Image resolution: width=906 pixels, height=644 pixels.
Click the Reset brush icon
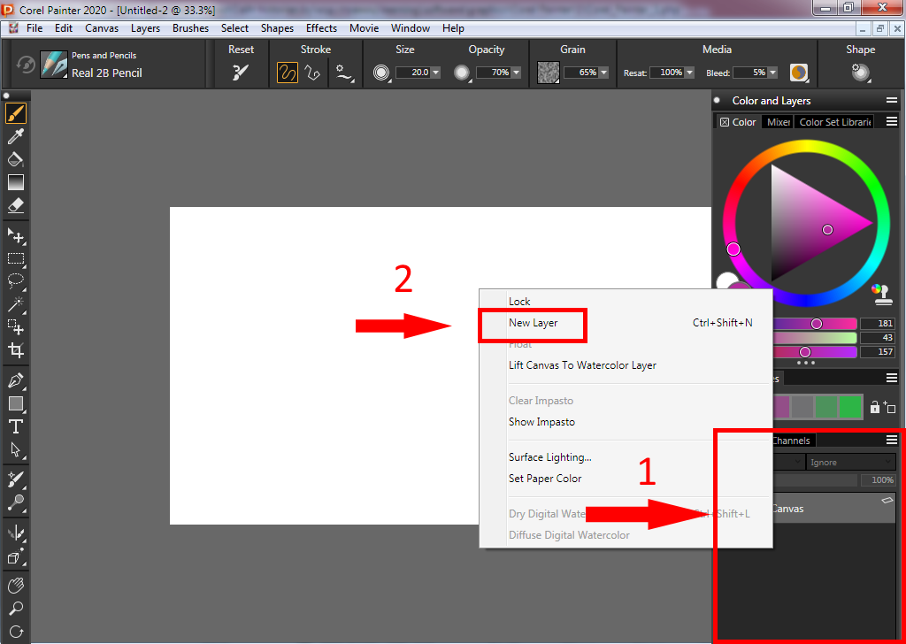(x=241, y=73)
